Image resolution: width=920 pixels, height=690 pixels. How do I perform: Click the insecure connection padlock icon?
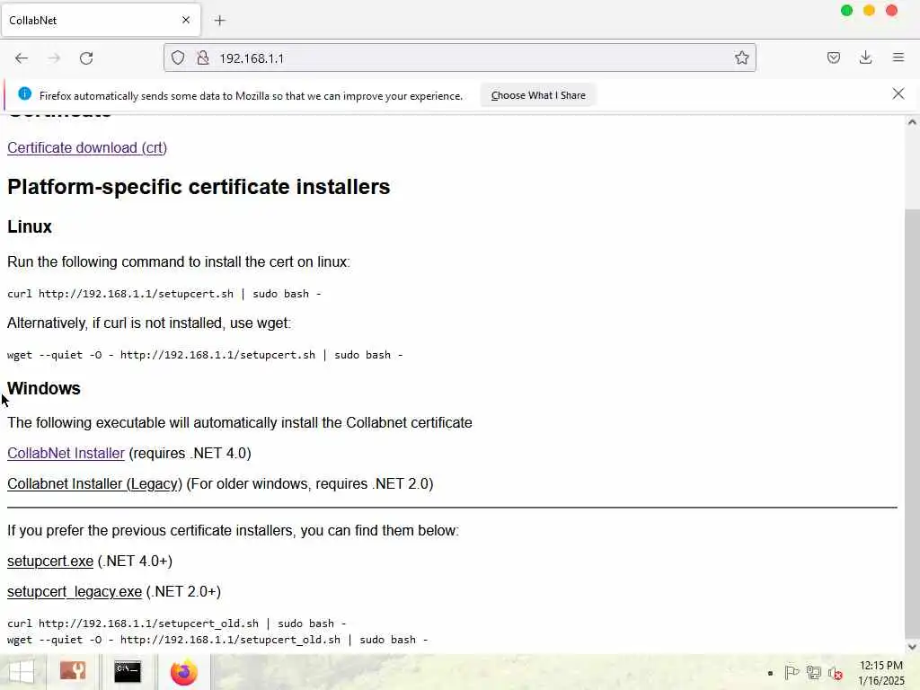tap(203, 57)
